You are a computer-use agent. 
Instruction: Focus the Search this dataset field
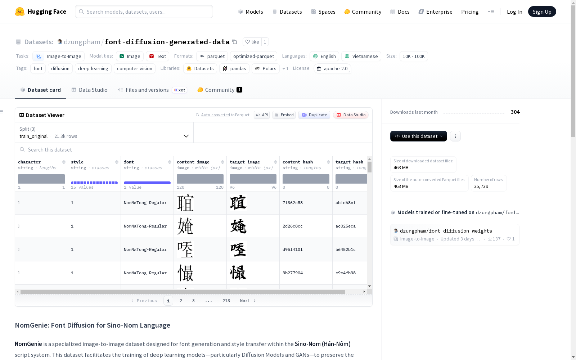pyautogui.click(x=194, y=149)
